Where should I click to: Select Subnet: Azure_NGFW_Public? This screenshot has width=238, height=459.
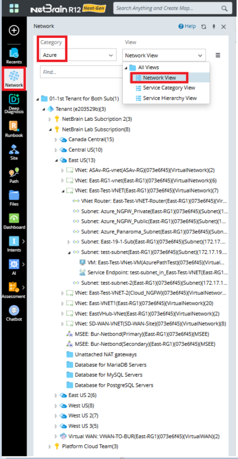click(x=150, y=222)
